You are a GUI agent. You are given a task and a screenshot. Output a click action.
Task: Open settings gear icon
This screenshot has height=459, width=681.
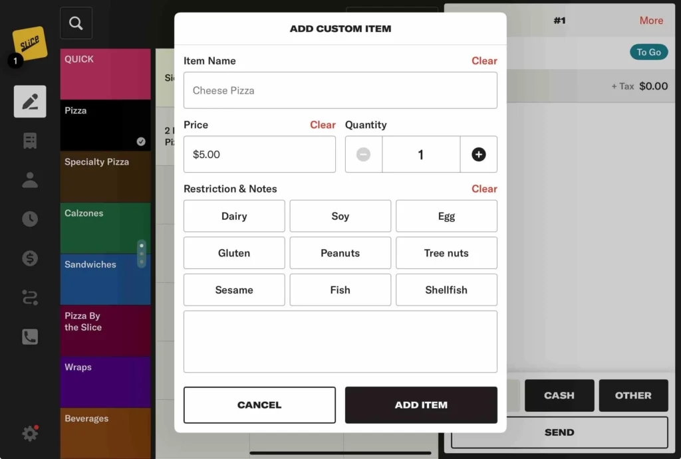(x=30, y=434)
